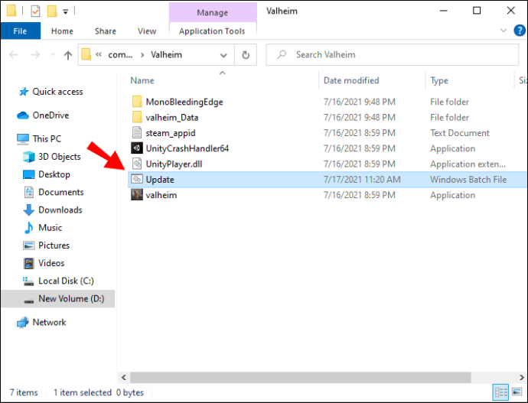Click the Application exten... type cell

(x=468, y=164)
